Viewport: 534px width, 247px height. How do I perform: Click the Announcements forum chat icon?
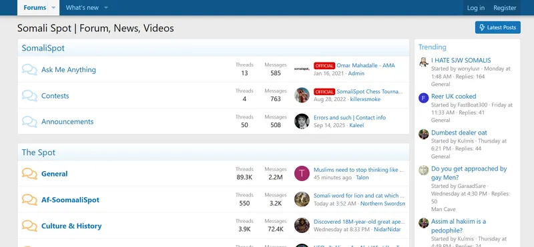29,122
